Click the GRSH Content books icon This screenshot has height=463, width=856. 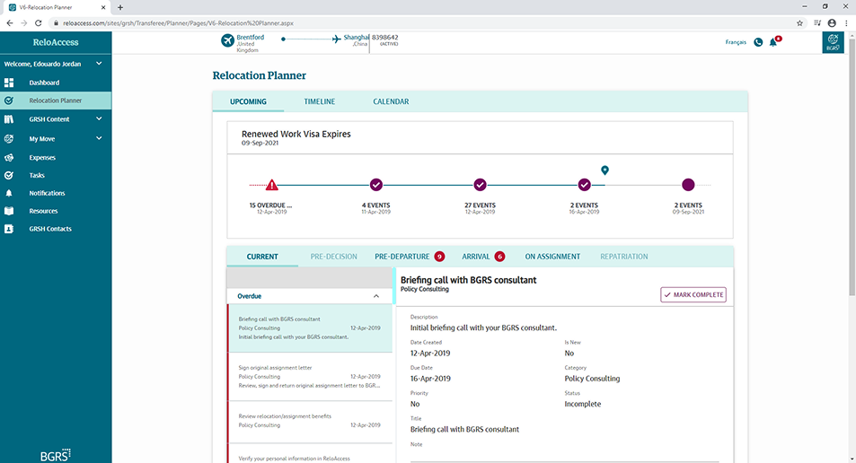(x=9, y=118)
